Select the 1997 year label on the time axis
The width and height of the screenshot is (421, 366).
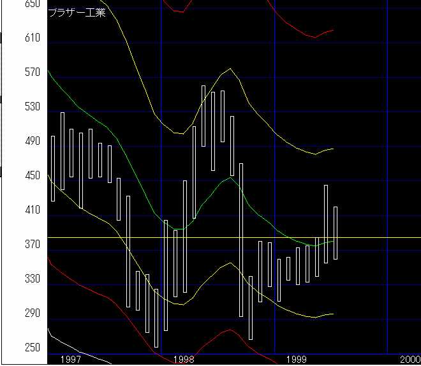point(70,360)
